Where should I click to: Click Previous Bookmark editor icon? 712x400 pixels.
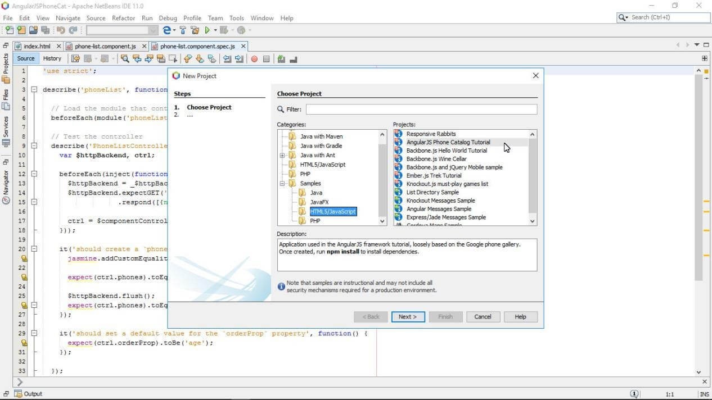click(188, 58)
